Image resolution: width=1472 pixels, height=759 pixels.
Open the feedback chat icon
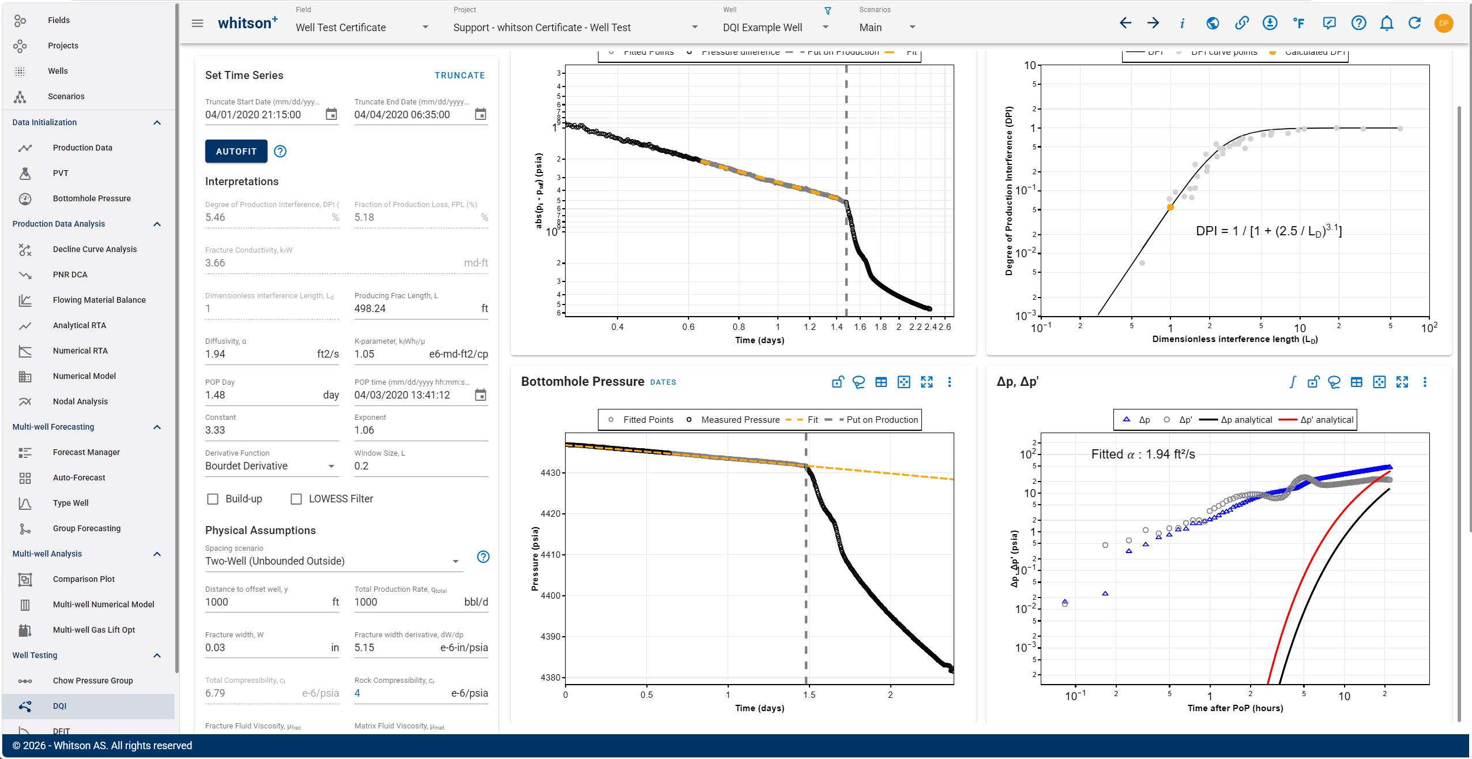[x=1329, y=23]
